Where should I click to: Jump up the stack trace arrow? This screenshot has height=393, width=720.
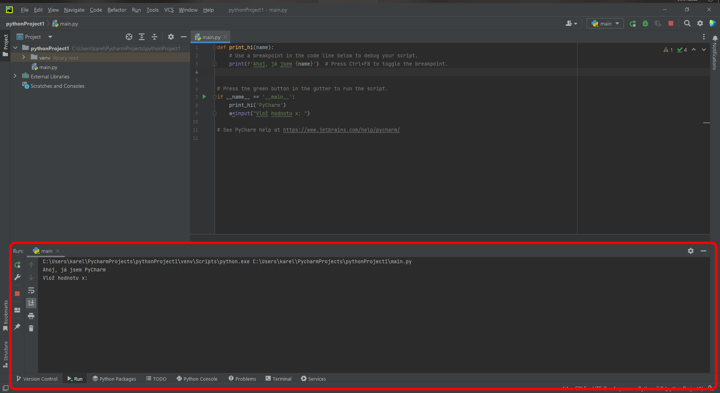point(31,265)
